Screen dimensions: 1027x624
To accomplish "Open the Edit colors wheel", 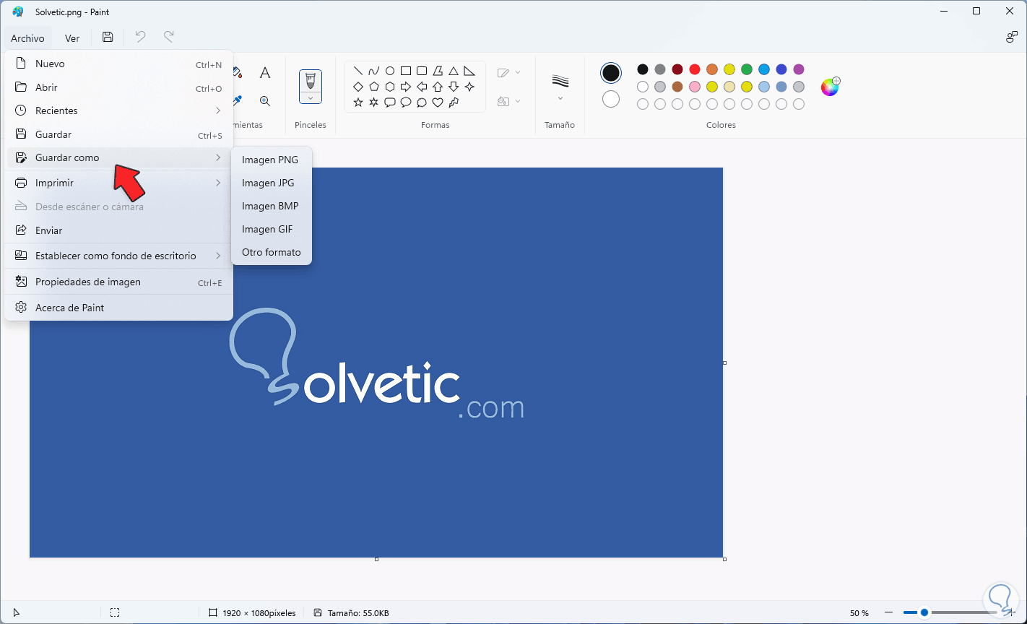I will coord(830,87).
